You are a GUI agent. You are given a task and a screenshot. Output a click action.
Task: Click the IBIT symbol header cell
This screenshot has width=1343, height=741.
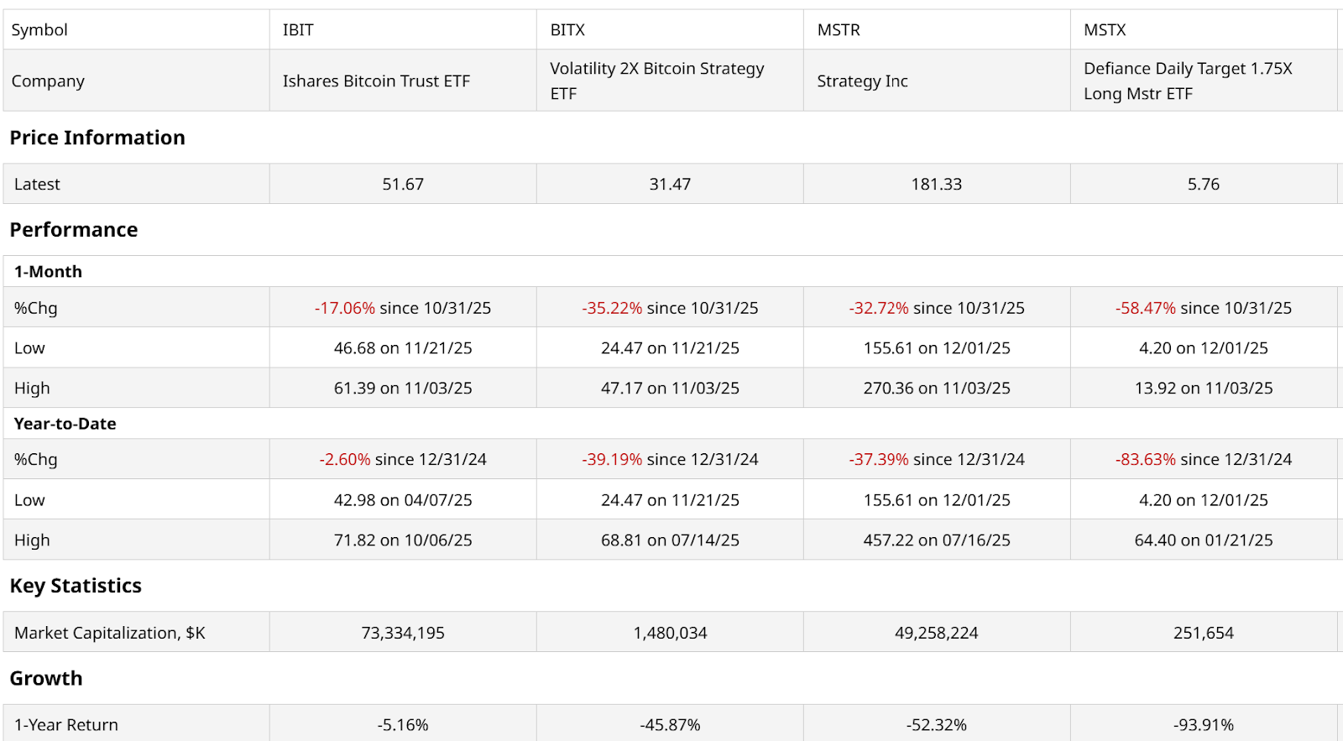[298, 30]
